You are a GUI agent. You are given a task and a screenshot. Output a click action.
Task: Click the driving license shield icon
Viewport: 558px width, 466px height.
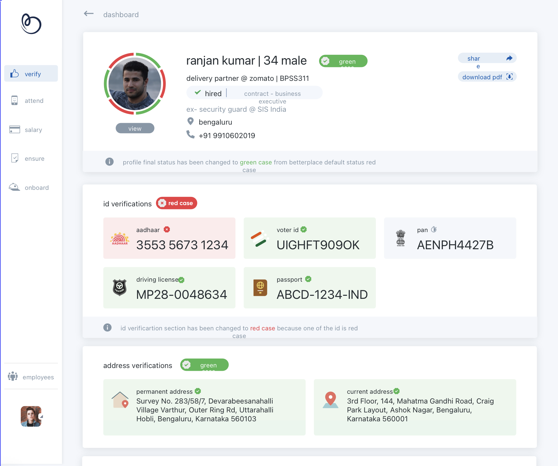119,287
